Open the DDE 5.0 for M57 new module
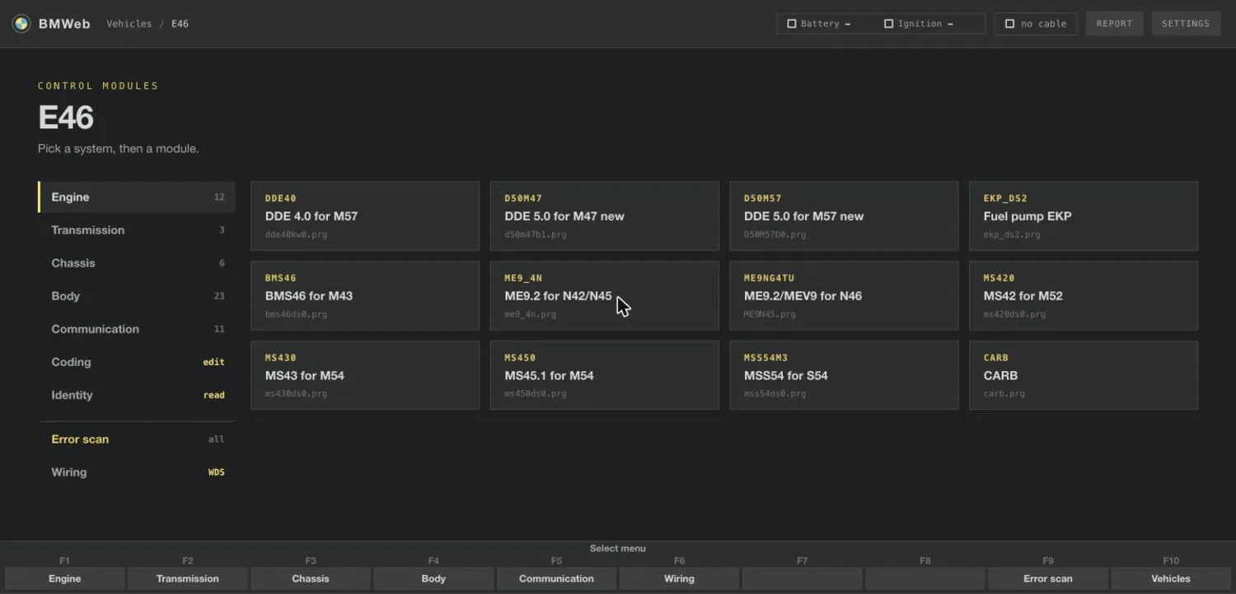Image resolution: width=1236 pixels, height=594 pixels. [844, 216]
